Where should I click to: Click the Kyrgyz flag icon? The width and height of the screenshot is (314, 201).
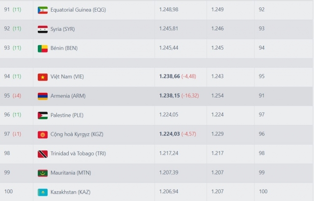[x=43, y=135]
